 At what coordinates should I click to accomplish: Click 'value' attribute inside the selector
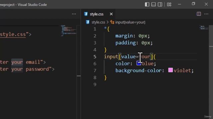click(x=128, y=57)
